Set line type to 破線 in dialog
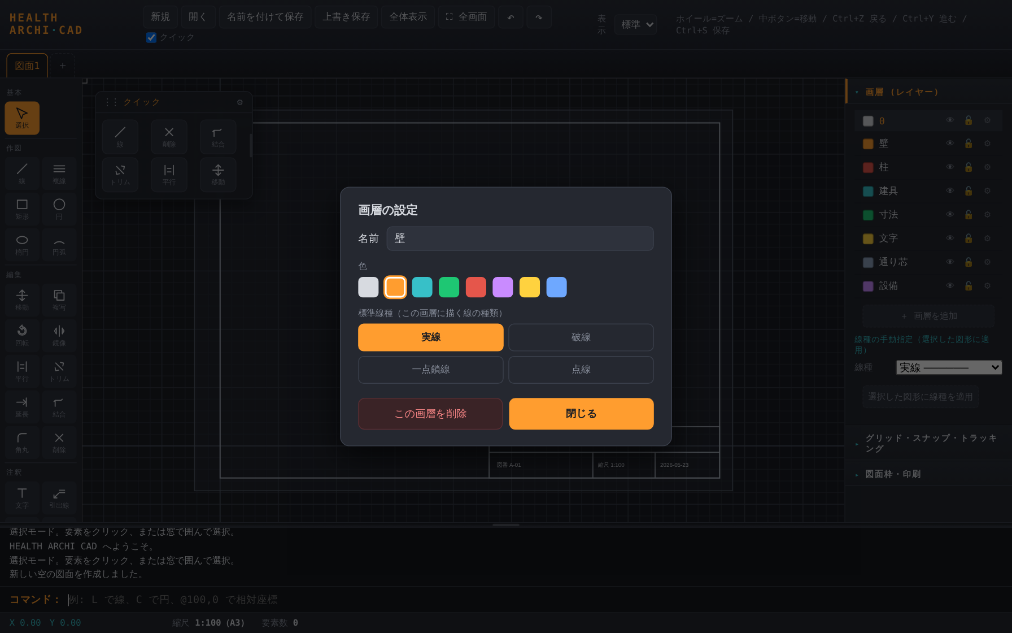 (581, 337)
